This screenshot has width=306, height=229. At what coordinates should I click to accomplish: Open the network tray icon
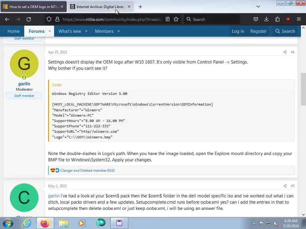pyautogui.click(x=269, y=223)
